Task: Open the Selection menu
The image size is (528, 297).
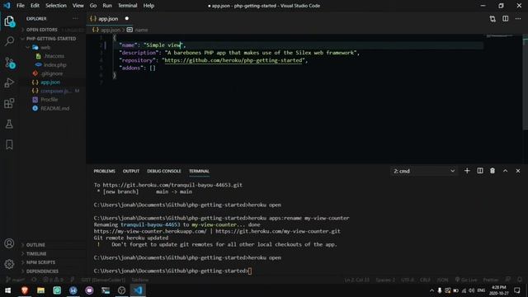Action: click(56, 6)
